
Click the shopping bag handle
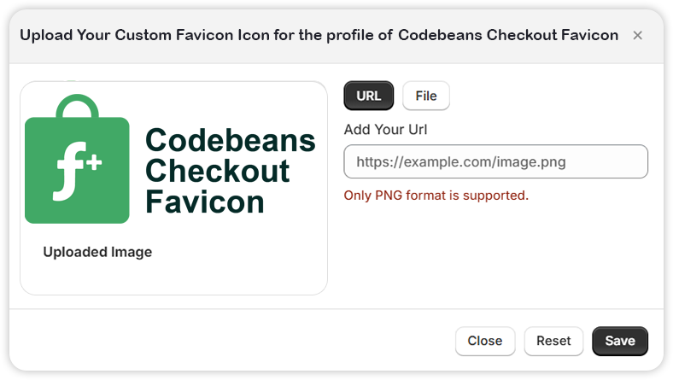coord(77,105)
